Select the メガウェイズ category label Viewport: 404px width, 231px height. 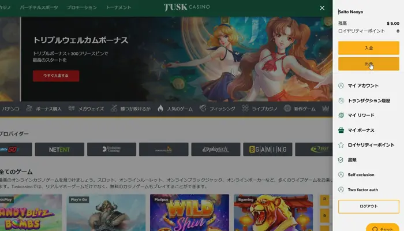(91, 109)
